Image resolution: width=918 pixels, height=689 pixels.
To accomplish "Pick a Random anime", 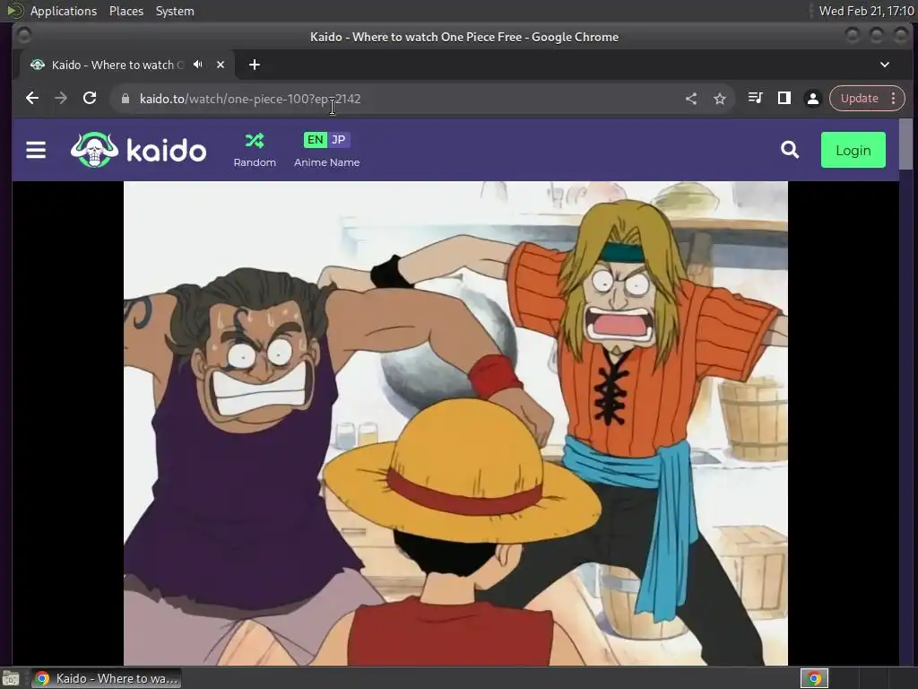I will [255, 150].
